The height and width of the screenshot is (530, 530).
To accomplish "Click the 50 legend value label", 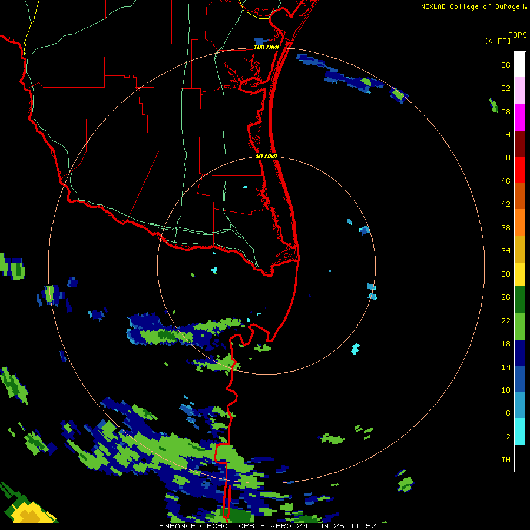I will [506, 158].
